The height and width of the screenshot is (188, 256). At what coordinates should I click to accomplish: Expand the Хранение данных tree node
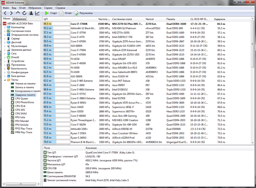click(5, 50)
